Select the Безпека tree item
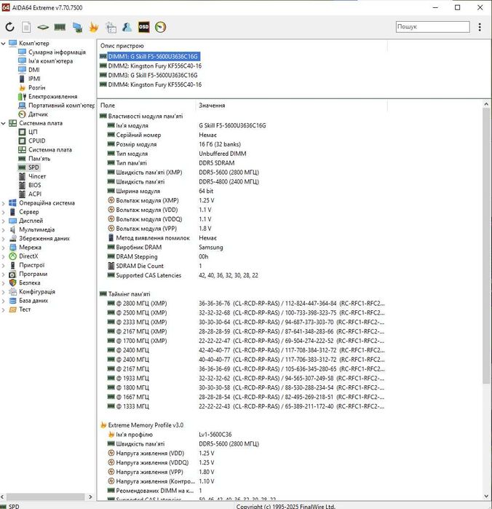This screenshot has width=492, height=509. pyautogui.click(x=30, y=283)
